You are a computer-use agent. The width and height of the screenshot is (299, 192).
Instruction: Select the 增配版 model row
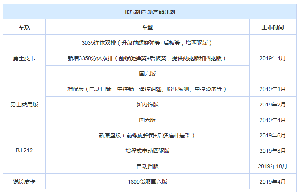(147, 89)
